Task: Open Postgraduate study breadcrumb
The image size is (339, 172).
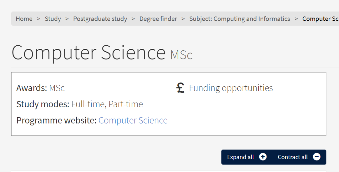Action: (100, 19)
